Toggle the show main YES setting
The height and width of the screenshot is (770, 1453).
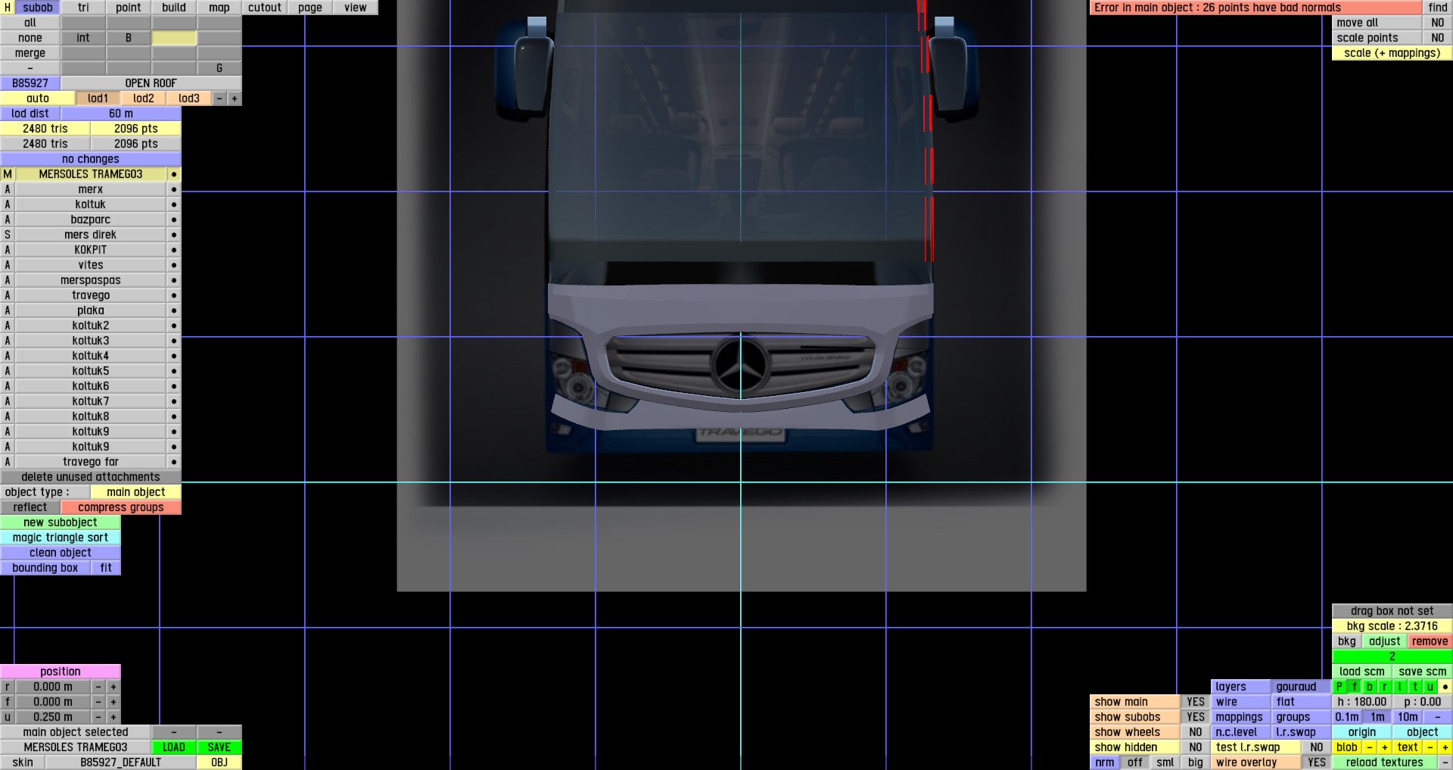click(1196, 702)
